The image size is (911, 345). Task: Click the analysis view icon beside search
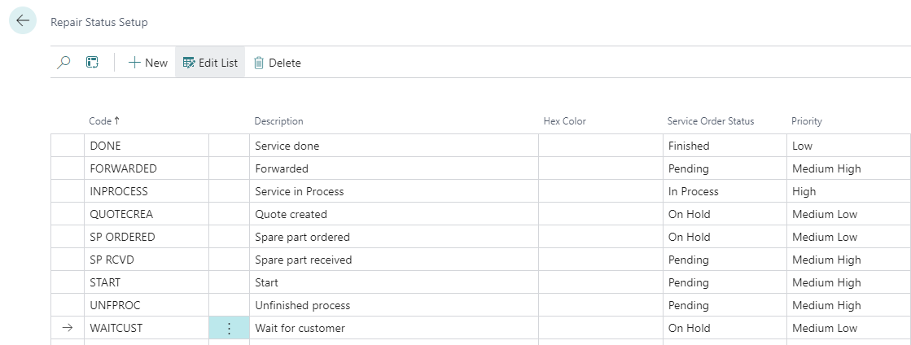point(92,63)
